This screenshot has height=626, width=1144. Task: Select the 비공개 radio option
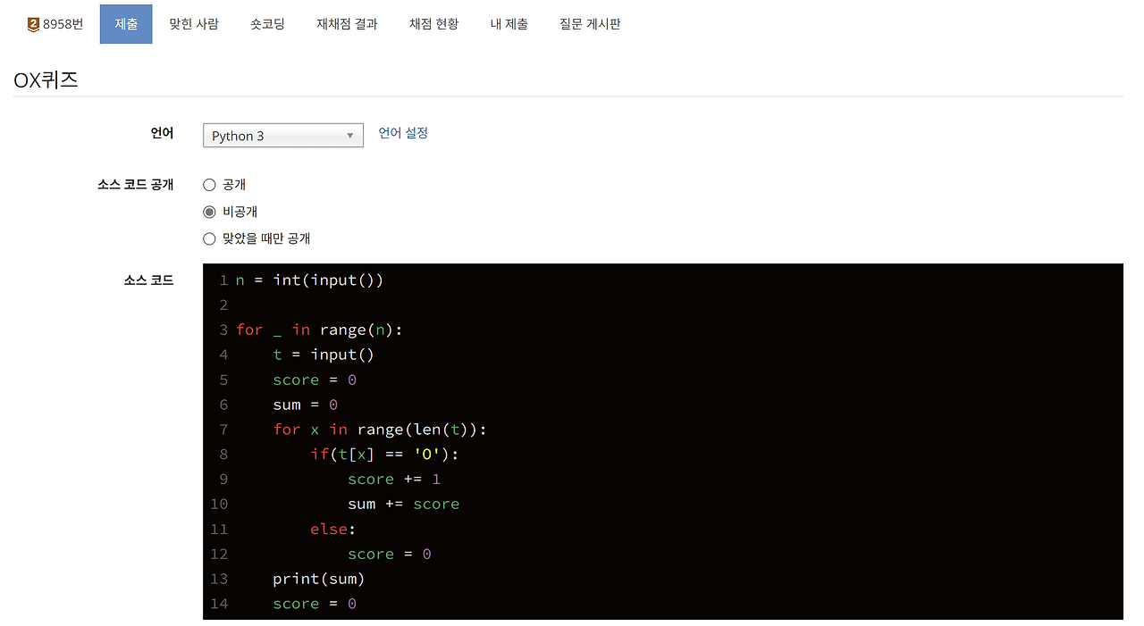pyautogui.click(x=209, y=212)
